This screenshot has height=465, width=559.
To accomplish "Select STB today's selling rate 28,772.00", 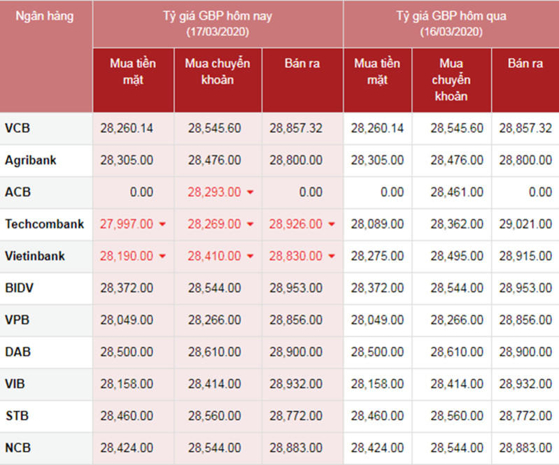I will (296, 416).
